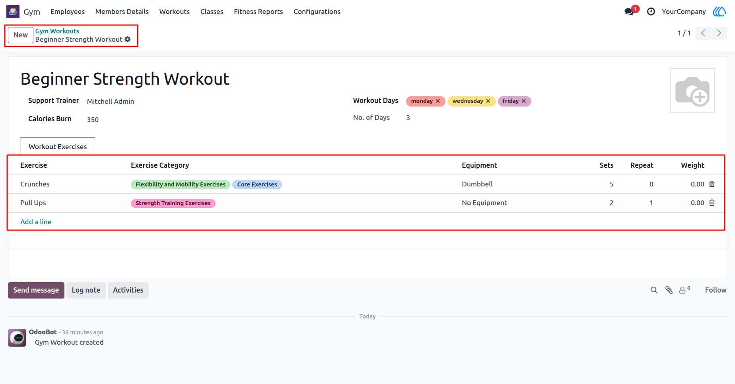735x384 pixels.
Task: Open the Workouts menu
Action: [x=175, y=12]
